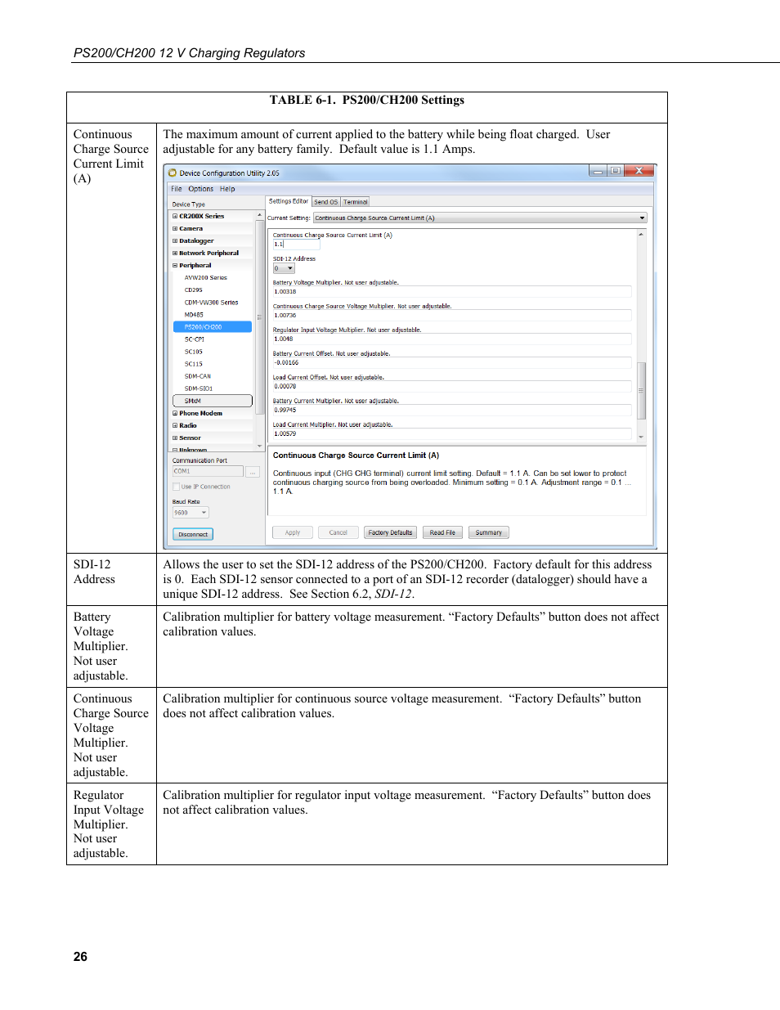Click the Disconnect button

[193, 534]
